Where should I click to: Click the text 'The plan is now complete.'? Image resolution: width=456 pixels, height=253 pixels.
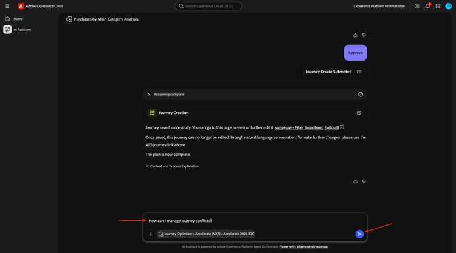tap(168, 154)
